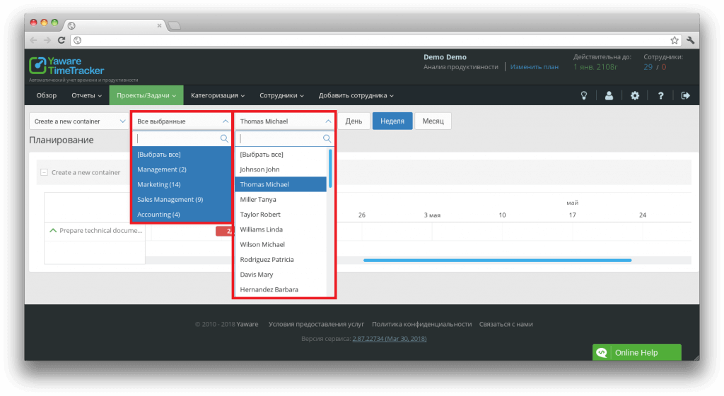This screenshot has width=724, height=396.
Task: Choose employee Johnson John
Action: coord(281,169)
